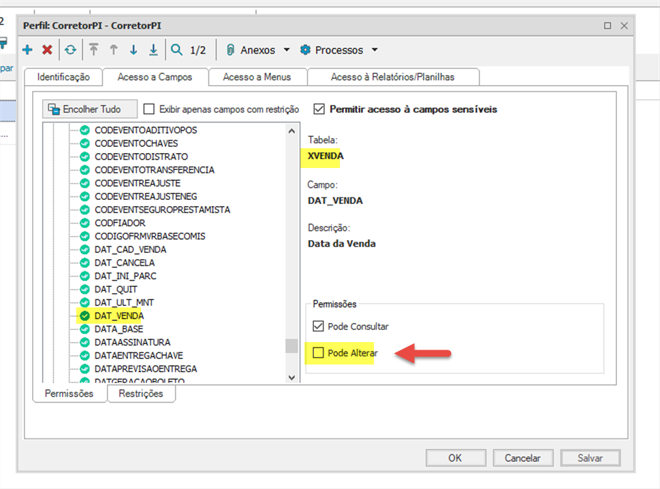The width and height of the screenshot is (660, 489).
Task: Click green check icon beside CODEVENTODISTRATO
Action: pyautogui.click(x=84, y=156)
